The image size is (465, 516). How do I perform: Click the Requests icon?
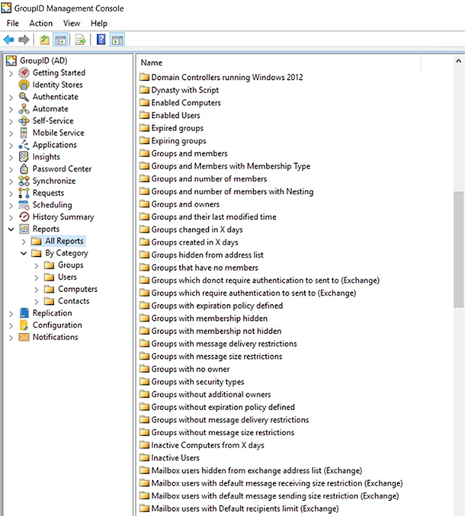pyautogui.click(x=24, y=193)
